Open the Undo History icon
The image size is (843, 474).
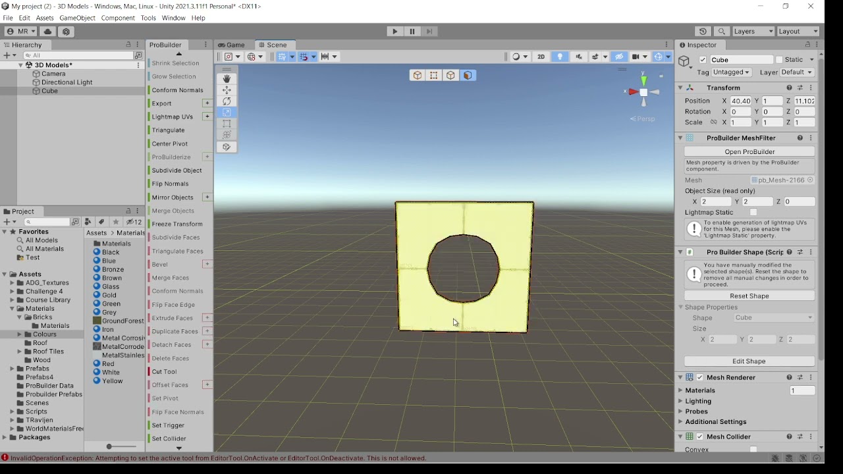(x=703, y=31)
